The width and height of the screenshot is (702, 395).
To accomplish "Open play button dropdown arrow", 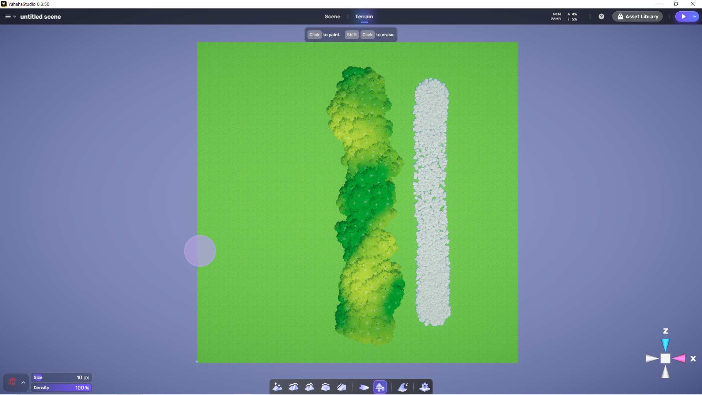I will [694, 16].
